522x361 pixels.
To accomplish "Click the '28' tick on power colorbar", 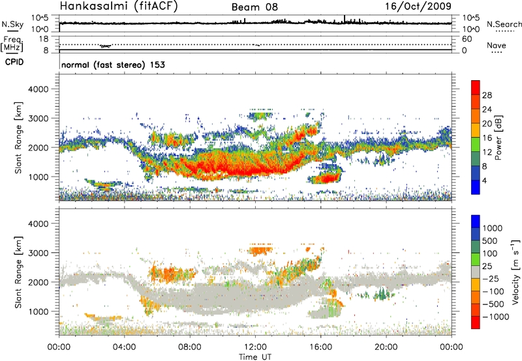I will pyautogui.click(x=487, y=95).
